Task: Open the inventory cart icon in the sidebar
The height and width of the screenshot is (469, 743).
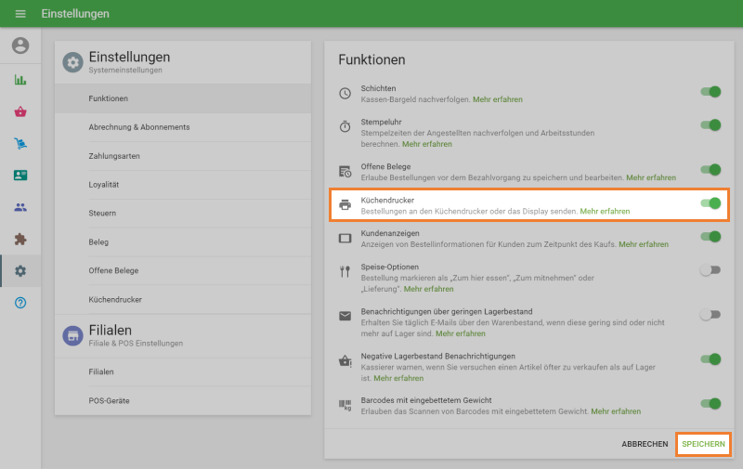Action: tap(20, 144)
